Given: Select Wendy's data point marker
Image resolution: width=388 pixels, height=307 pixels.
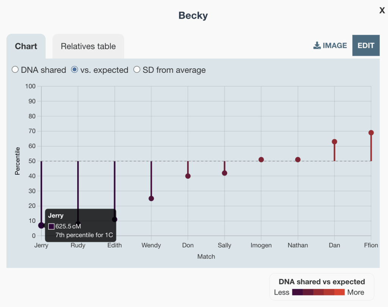Looking at the screenshot, I should 151,198.
